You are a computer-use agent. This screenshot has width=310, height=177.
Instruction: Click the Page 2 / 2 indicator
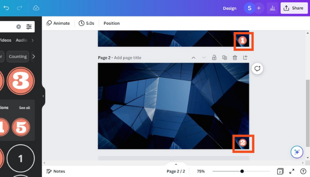[176, 171]
